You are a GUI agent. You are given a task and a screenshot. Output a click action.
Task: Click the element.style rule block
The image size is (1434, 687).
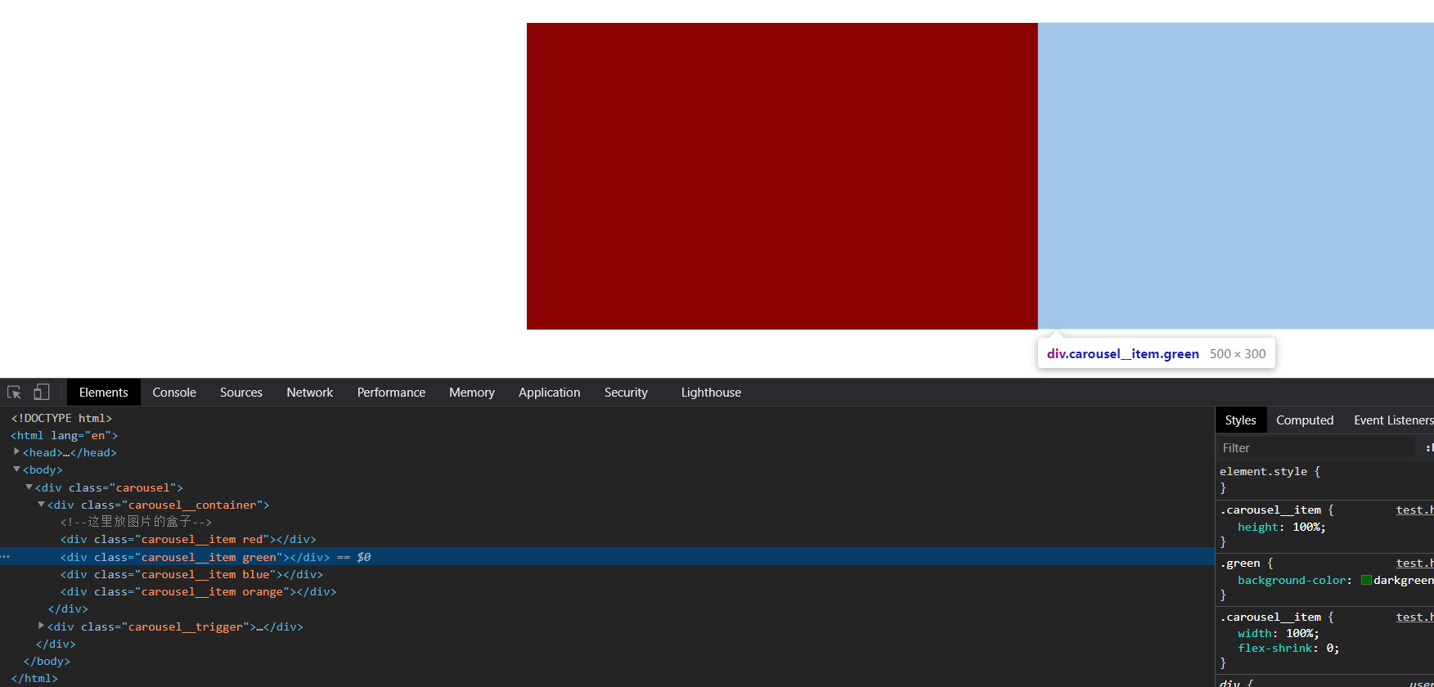click(x=1324, y=479)
